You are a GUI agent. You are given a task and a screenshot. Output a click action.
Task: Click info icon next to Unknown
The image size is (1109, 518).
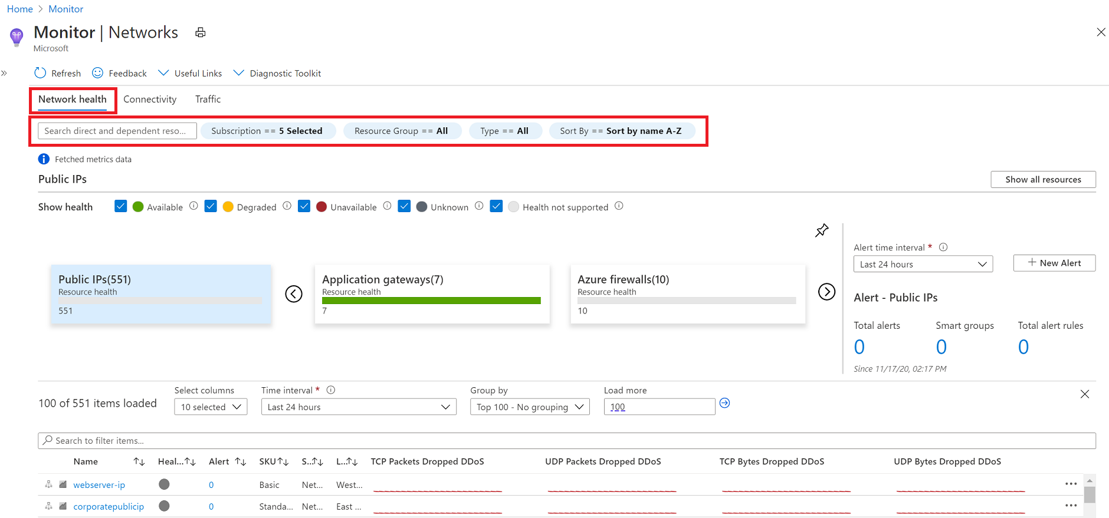tap(479, 206)
